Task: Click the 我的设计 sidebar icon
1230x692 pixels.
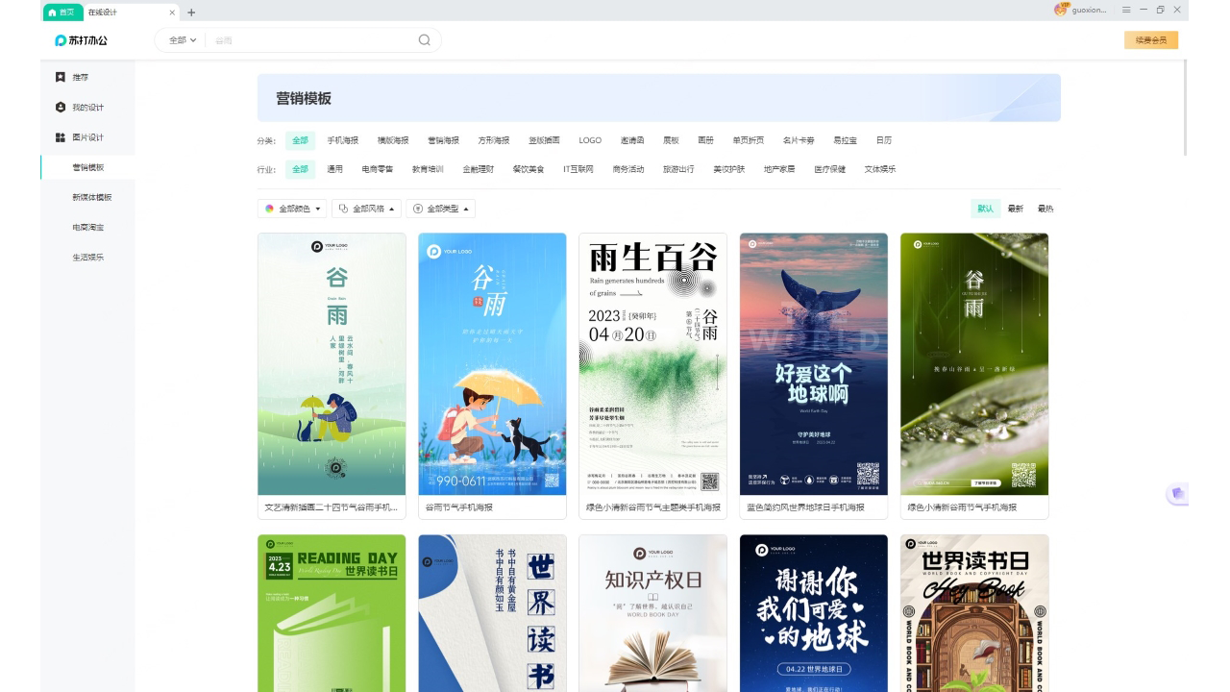Action: pos(61,107)
